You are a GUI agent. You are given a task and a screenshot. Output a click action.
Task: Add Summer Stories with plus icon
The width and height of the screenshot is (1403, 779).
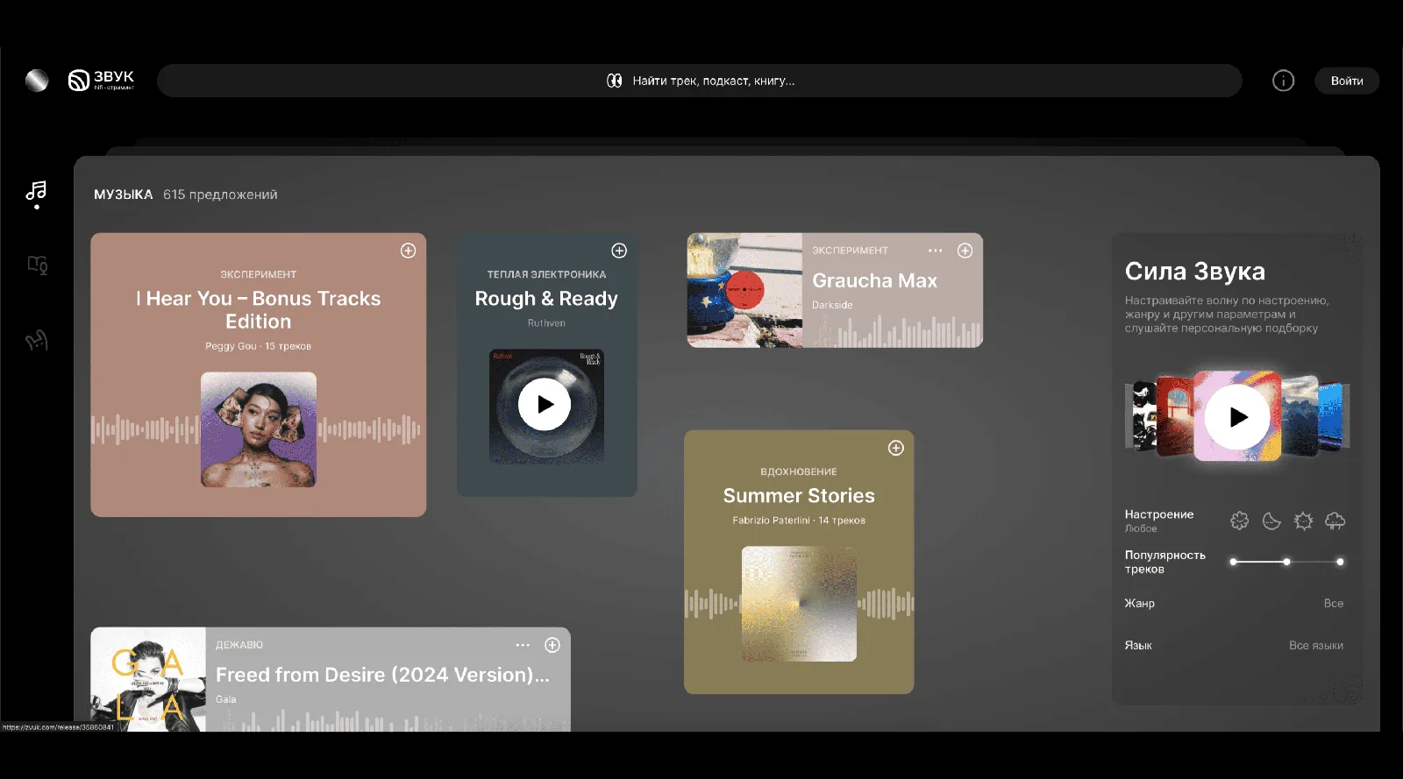(896, 448)
